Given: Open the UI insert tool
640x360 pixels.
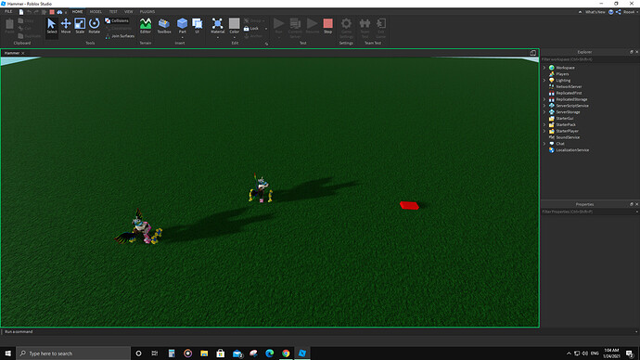Looking at the screenshot, I should pos(198,25).
